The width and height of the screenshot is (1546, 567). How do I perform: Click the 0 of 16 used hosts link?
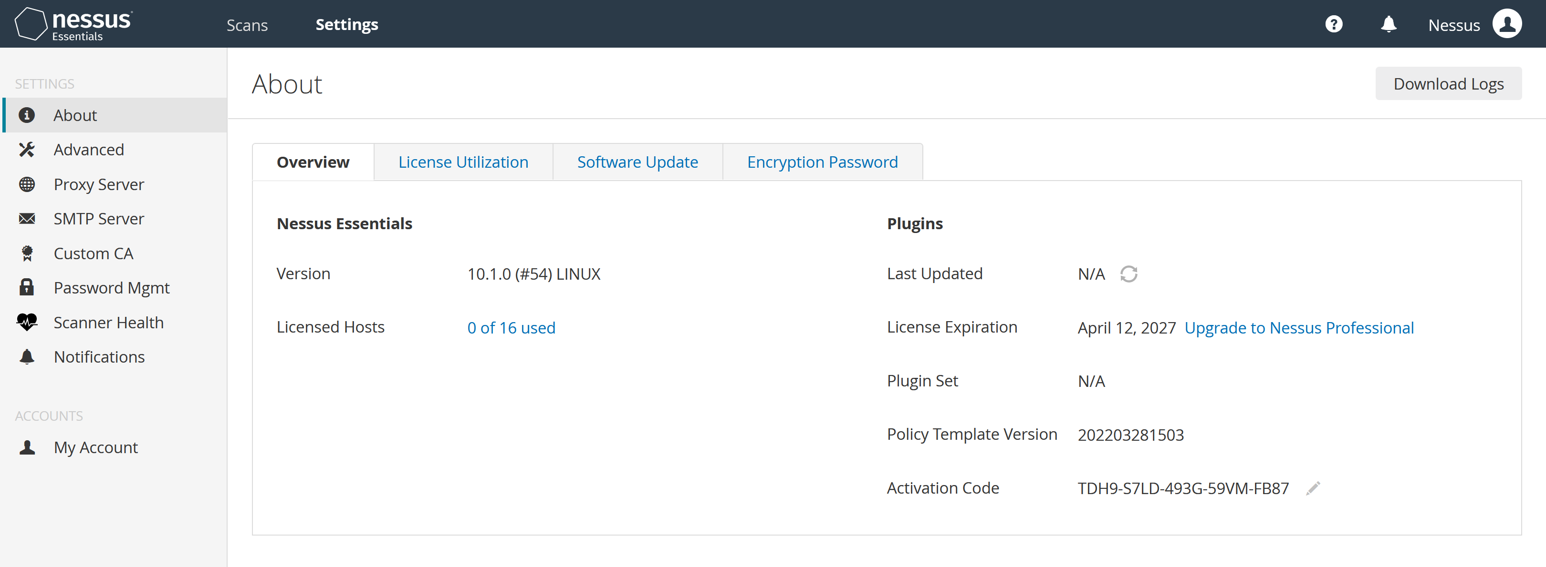(x=511, y=327)
